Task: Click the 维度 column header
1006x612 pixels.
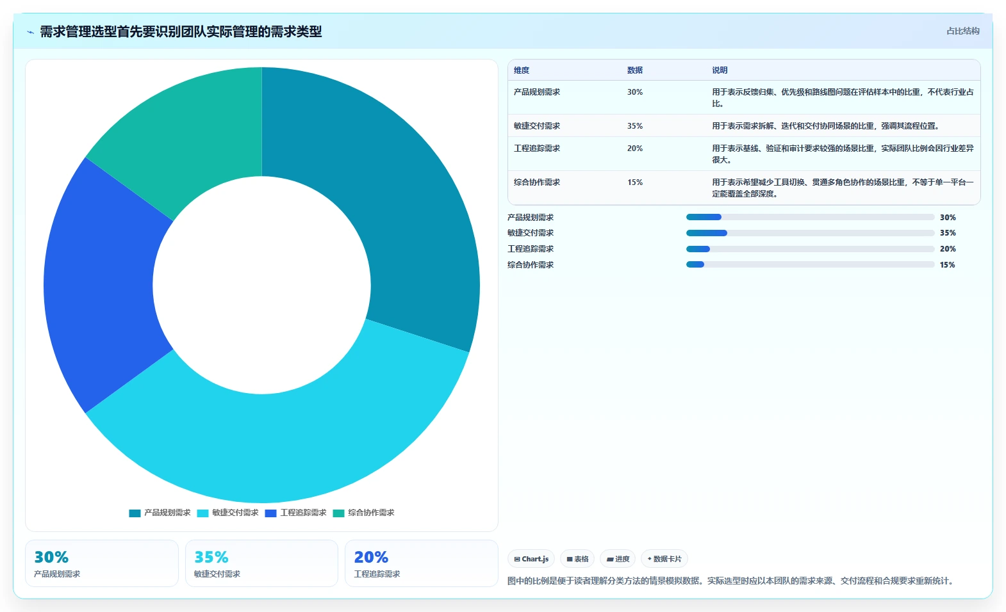Action: point(522,70)
